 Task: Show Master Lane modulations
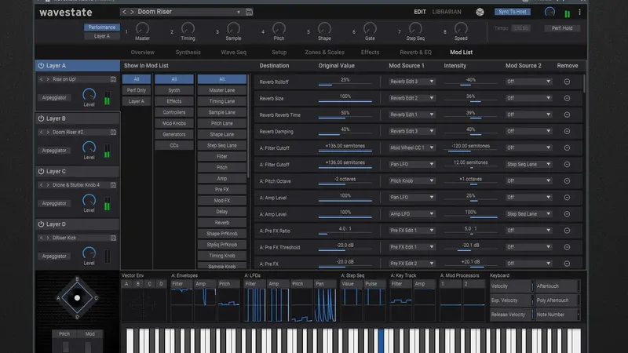coord(222,90)
